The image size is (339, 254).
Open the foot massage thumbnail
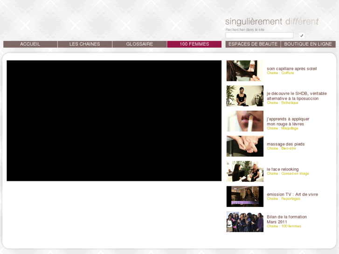click(245, 146)
